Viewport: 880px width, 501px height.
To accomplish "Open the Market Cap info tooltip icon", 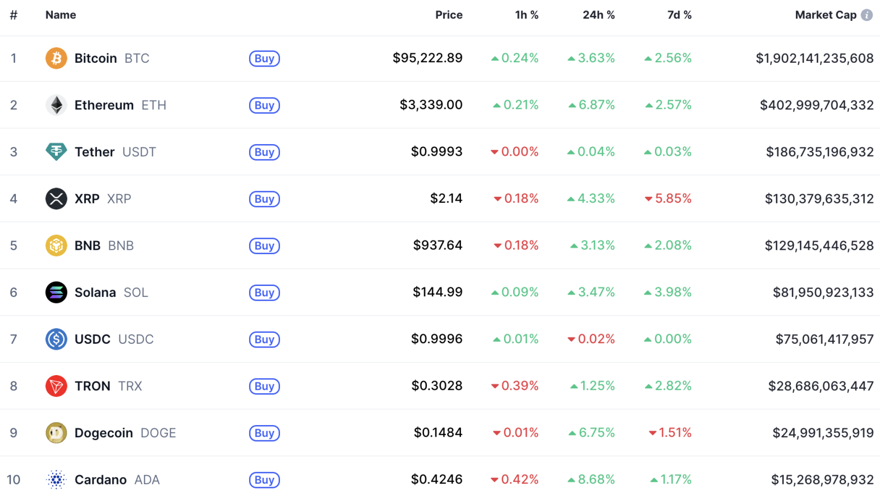I will pyautogui.click(x=867, y=15).
